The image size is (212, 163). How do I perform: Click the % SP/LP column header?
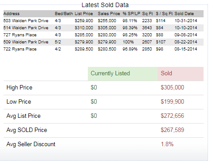(x=131, y=14)
